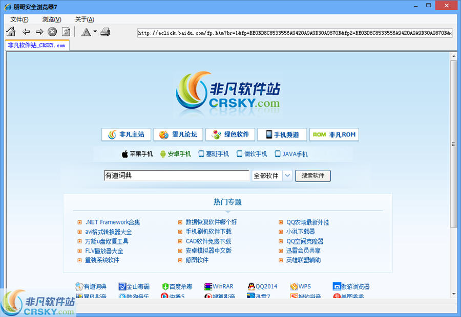The height and width of the screenshot is (317, 461).
Task: Click the search box containing 有道词典
Action: tap(176, 175)
